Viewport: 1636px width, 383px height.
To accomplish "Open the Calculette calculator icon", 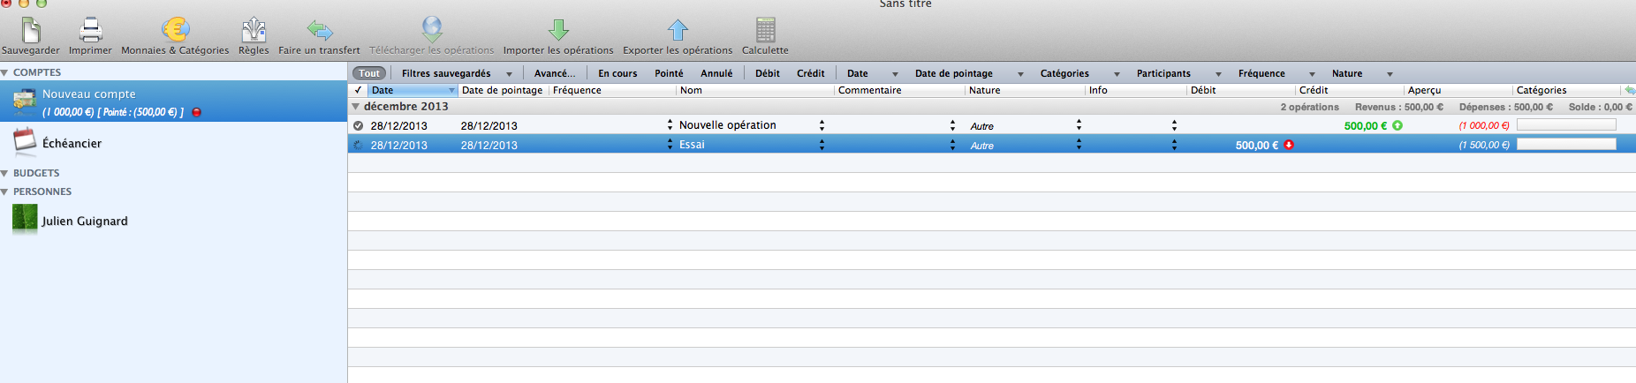I will pyautogui.click(x=766, y=30).
